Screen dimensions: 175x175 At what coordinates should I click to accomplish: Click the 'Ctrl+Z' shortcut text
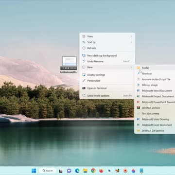click(126, 62)
